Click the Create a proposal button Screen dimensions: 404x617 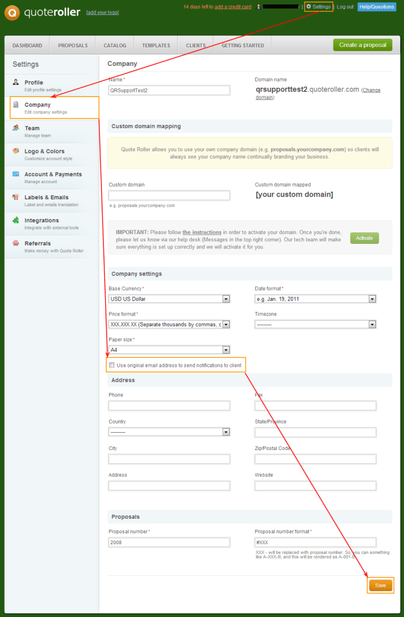click(363, 45)
